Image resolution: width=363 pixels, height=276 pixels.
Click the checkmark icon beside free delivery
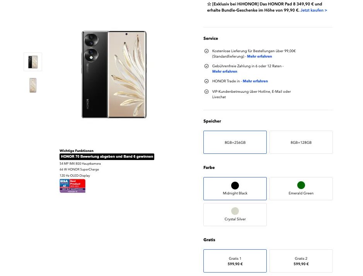(206, 51)
